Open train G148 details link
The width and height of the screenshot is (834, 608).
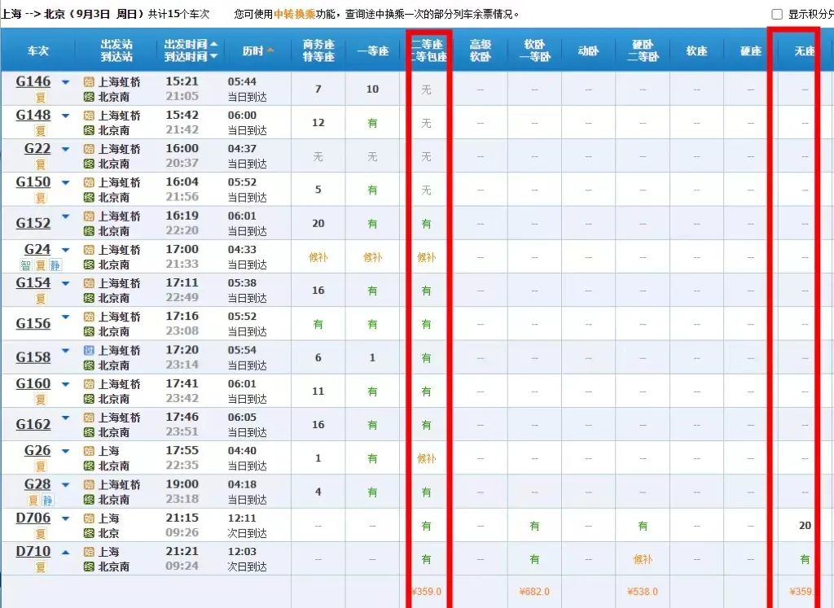[x=33, y=116]
